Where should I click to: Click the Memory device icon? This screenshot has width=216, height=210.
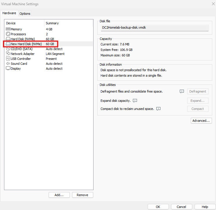point(8,29)
